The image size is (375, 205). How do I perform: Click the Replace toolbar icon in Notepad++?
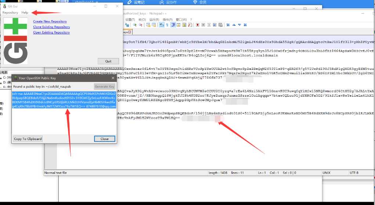tap(127, 25)
